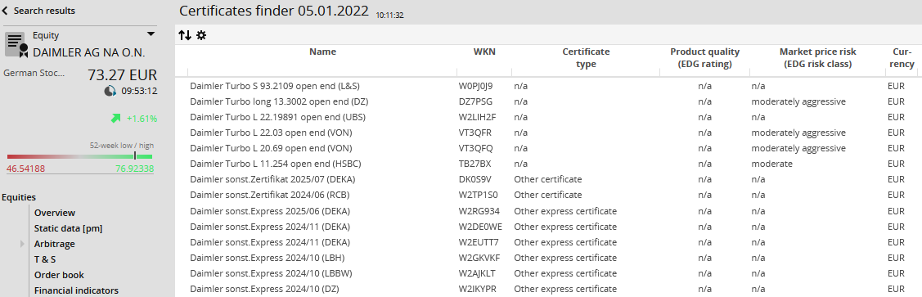Select Static data [pm] menu item
The height and width of the screenshot is (297, 922).
pyautogui.click(x=68, y=228)
